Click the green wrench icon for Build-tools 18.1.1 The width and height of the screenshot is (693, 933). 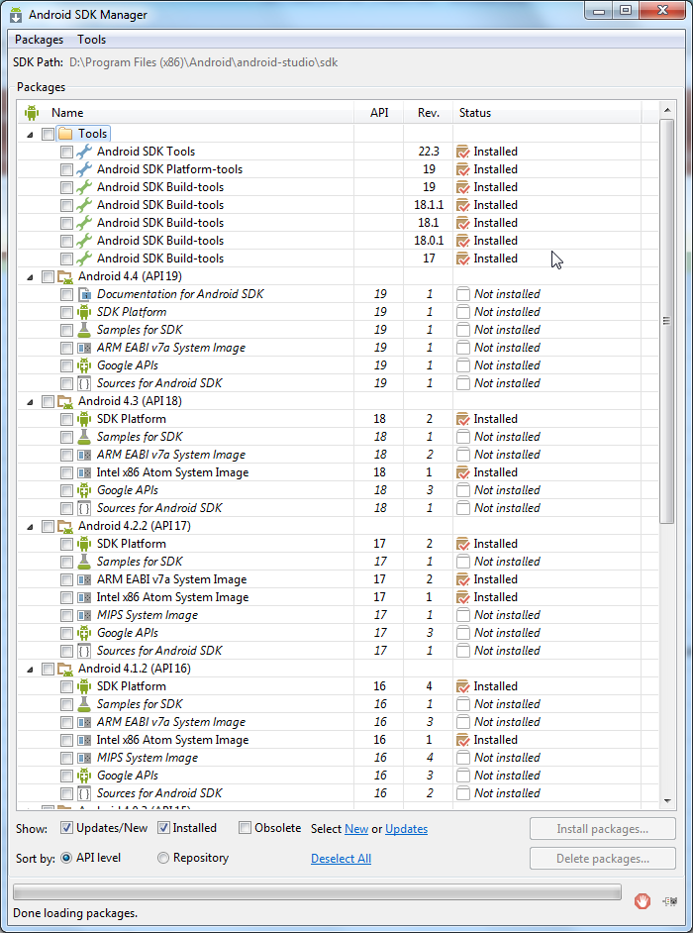[x=84, y=205]
